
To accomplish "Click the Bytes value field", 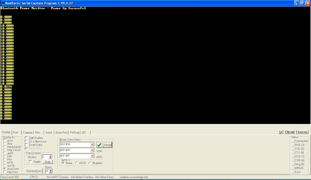I will click(x=45, y=157).
